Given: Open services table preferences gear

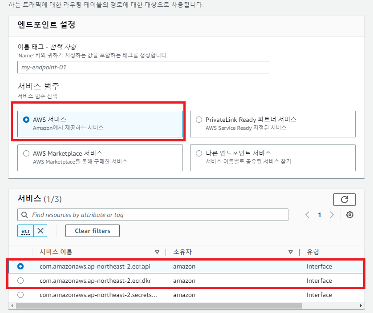Looking at the screenshot, I should tap(349, 215).
